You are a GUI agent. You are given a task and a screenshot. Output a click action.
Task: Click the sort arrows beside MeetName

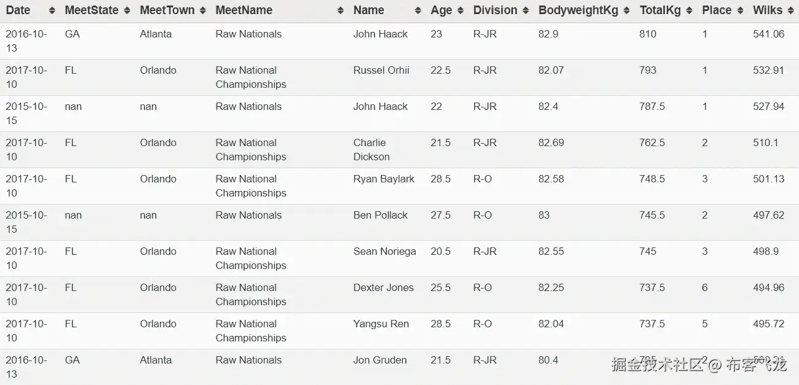(341, 11)
